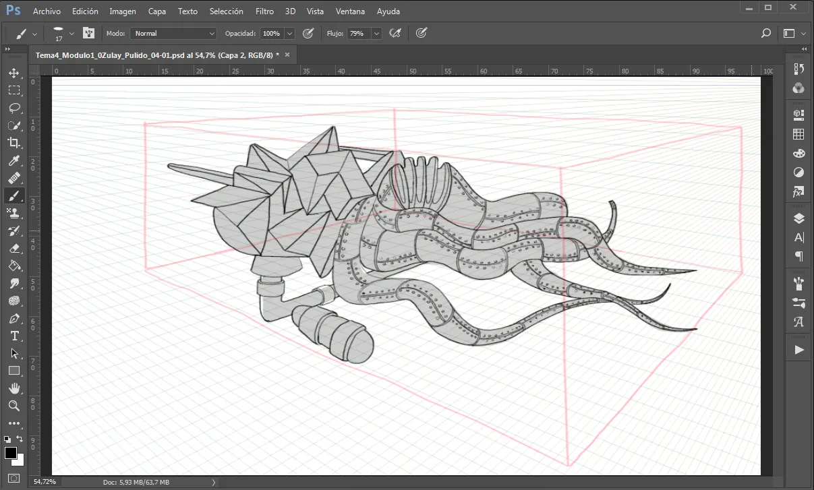Select the Pen tool
This screenshot has width=814, height=490.
tap(14, 318)
